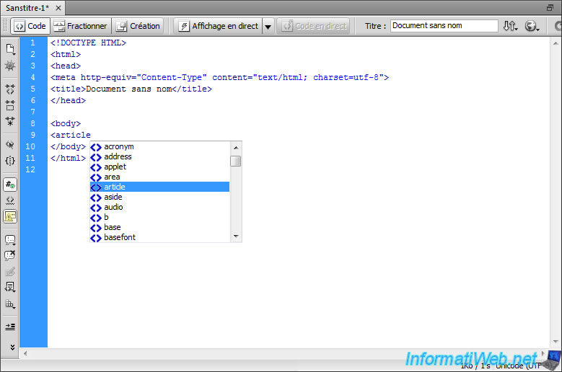This screenshot has height=372, width=562.
Task: Click the horizontal scroll left arrow
Action: pos(25,353)
